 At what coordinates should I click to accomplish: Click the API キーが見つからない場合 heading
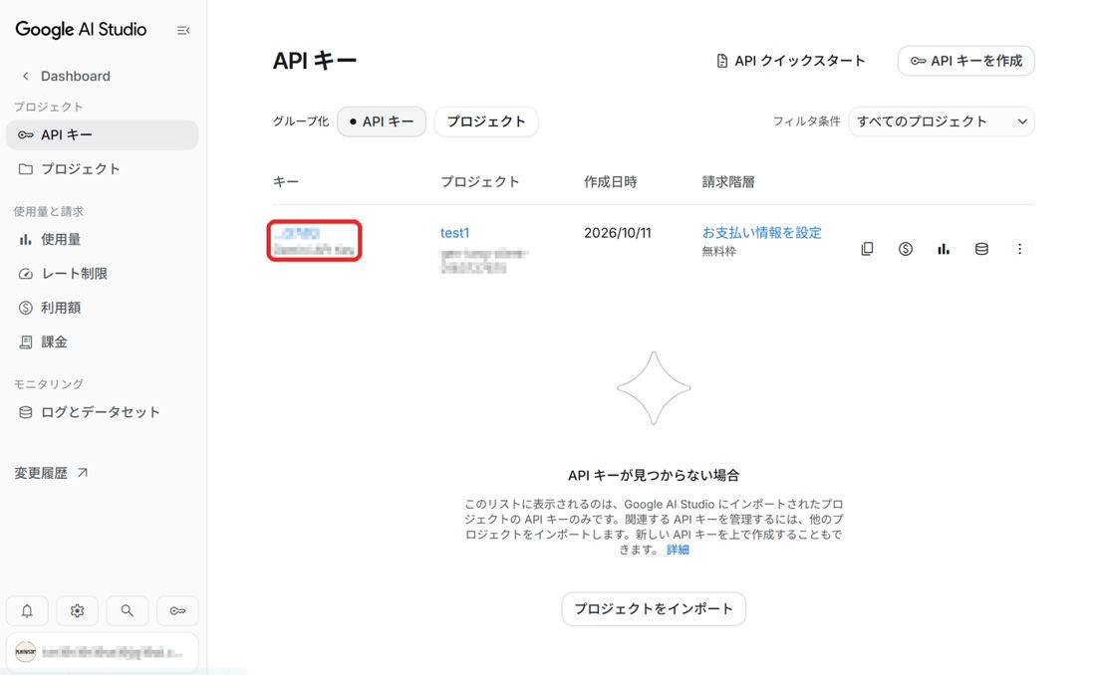click(x=654, y=475)
